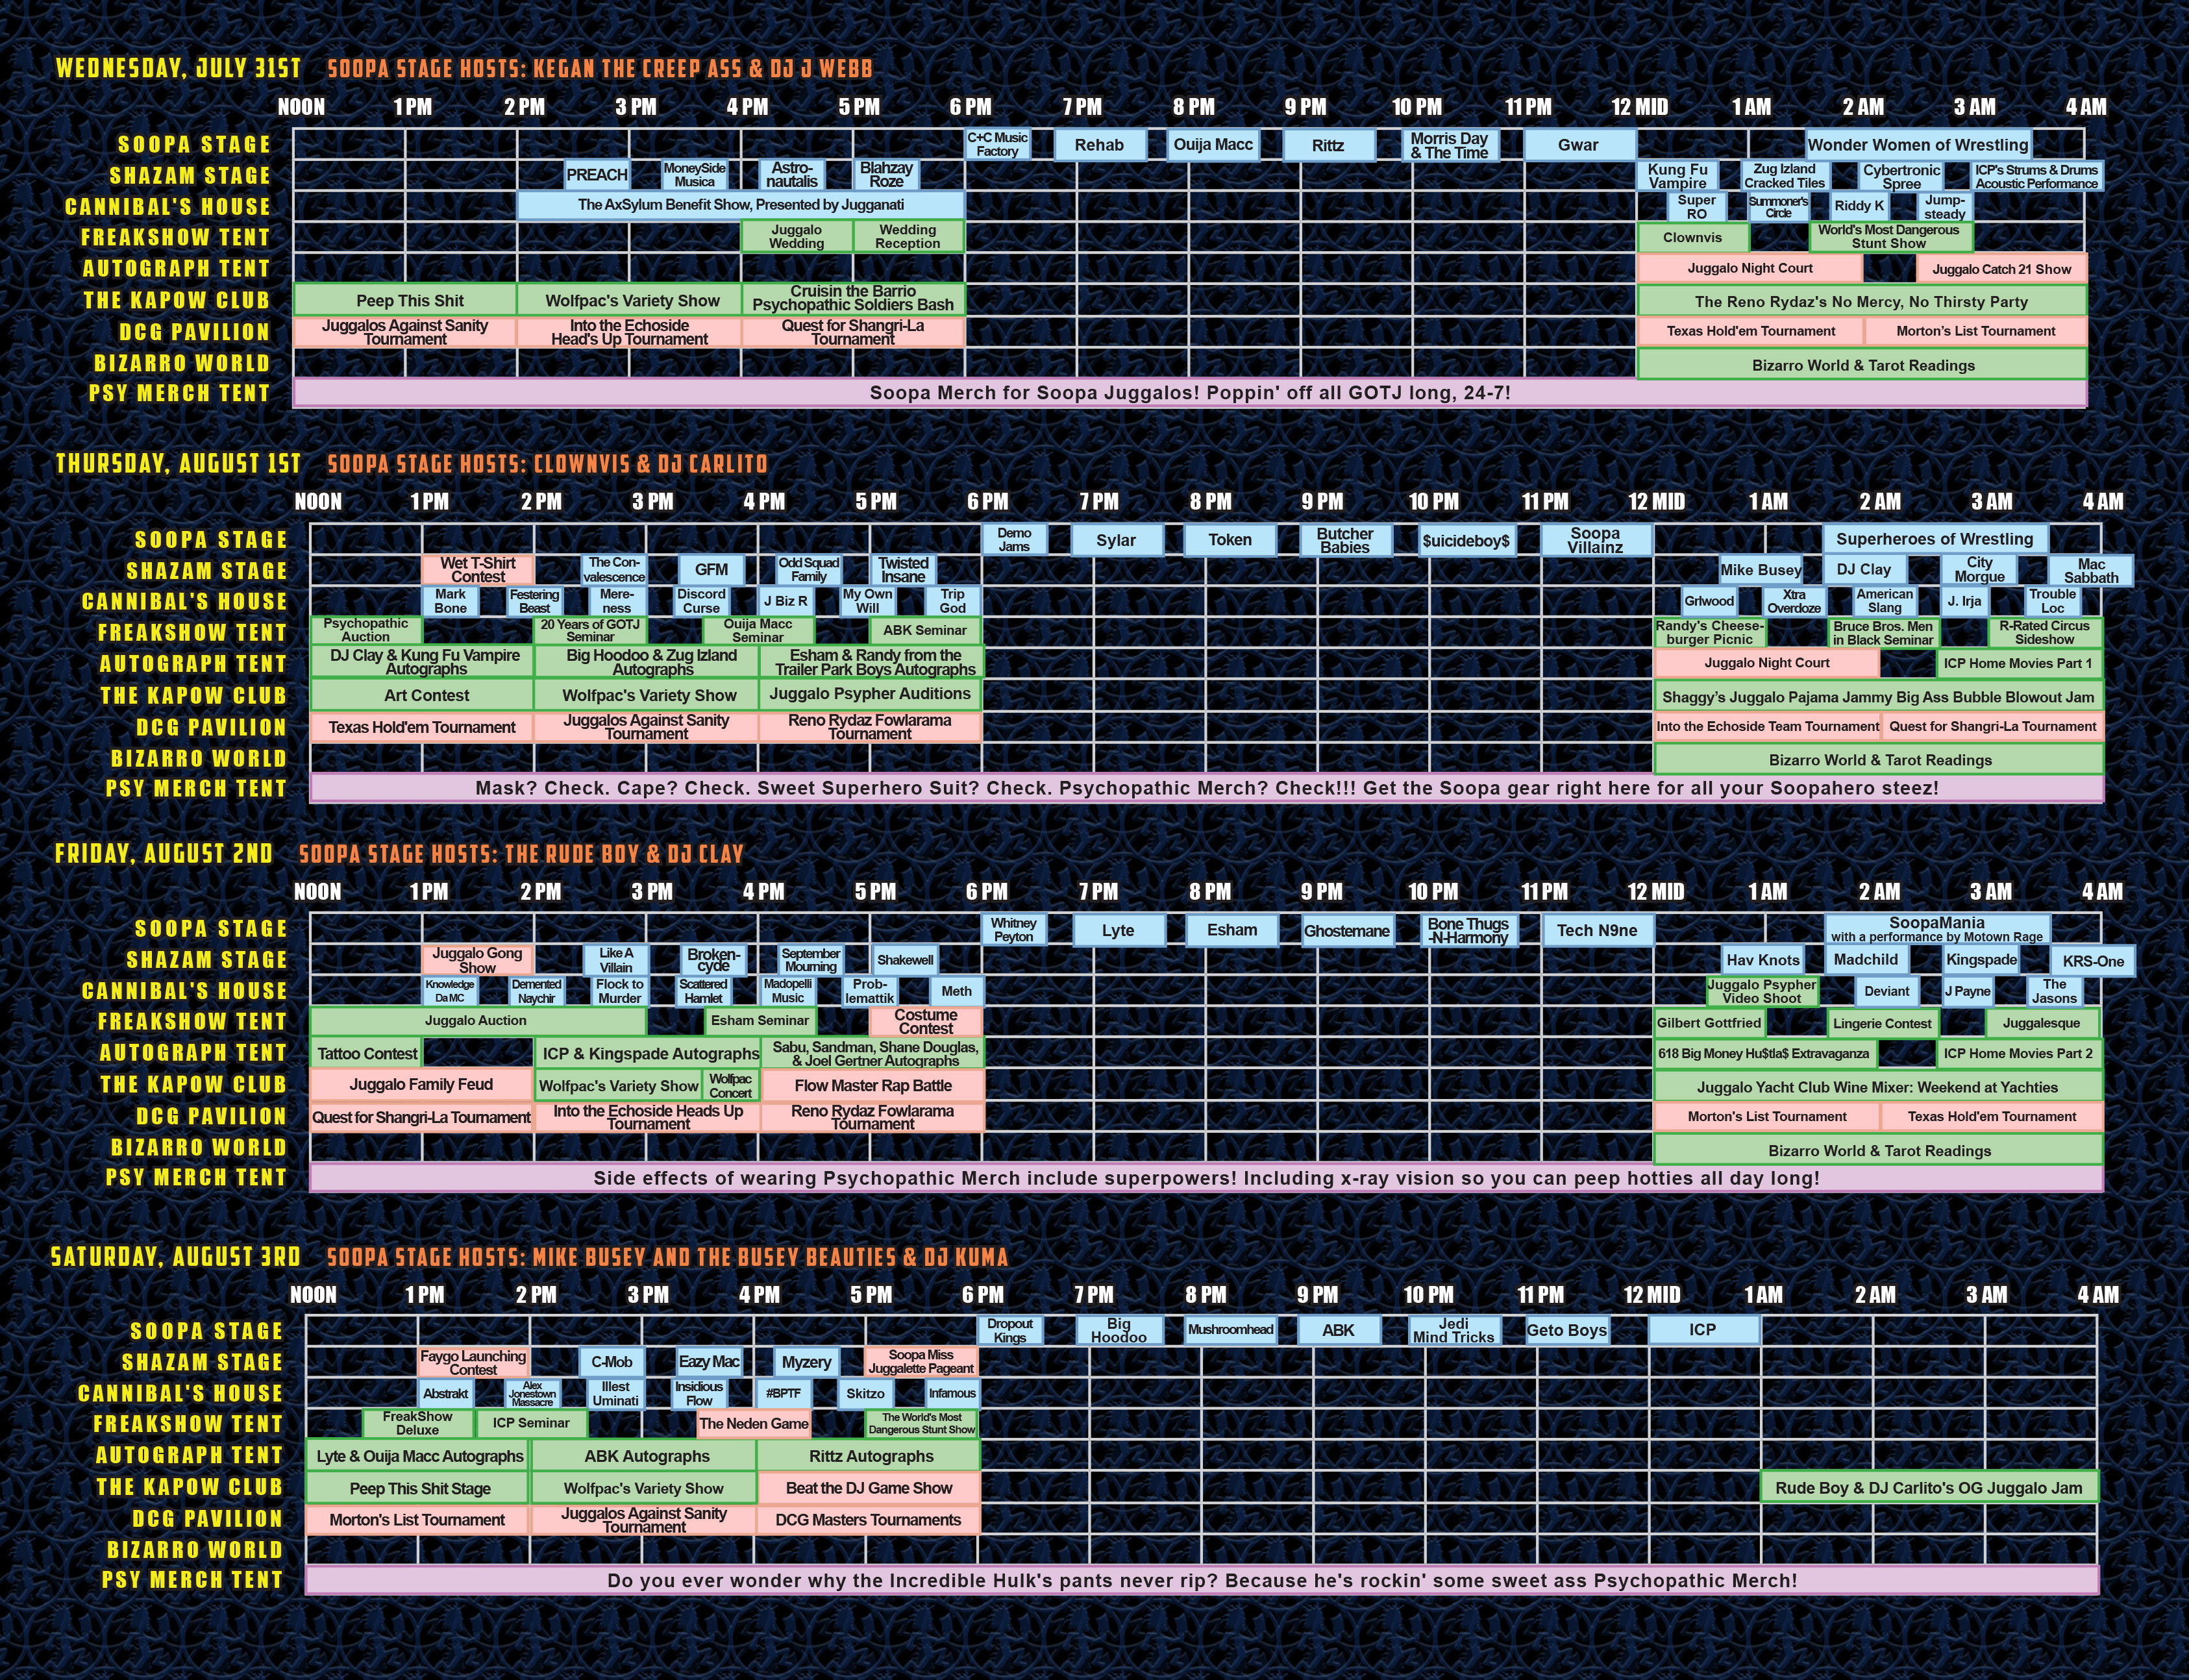Open the Butcher Babies block

coord(1345,540)
